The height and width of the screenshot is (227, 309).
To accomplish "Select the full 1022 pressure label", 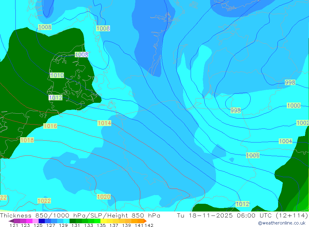I will pyautogui.click(x=44, y=201).
